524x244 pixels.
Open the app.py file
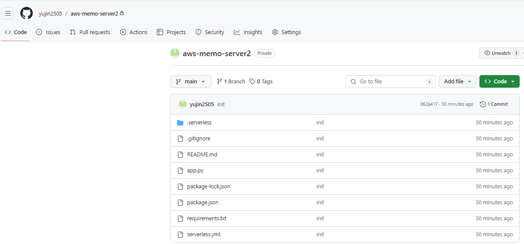coord(195,171)
